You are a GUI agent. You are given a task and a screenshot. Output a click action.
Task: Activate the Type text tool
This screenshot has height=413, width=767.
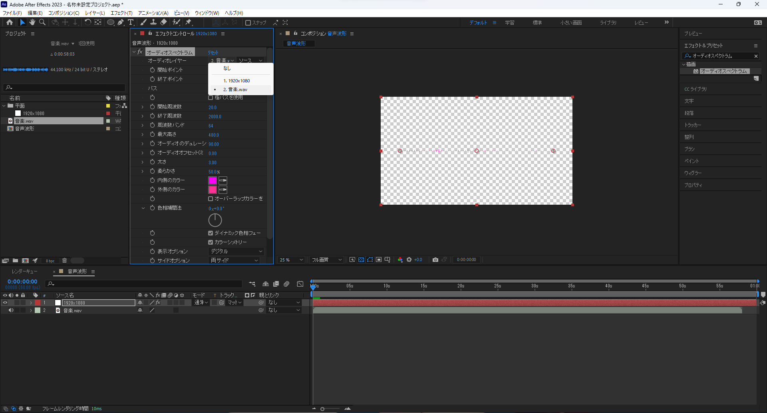point(131,22)
